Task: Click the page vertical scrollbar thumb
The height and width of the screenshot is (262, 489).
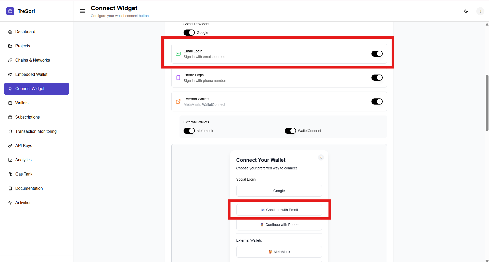Action: [487, 103]
